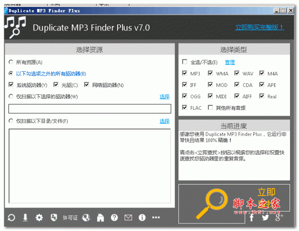Toggle the AIFF file type checkbox
The height and width of the screenshot is (231, 299).
coord(237,96)
